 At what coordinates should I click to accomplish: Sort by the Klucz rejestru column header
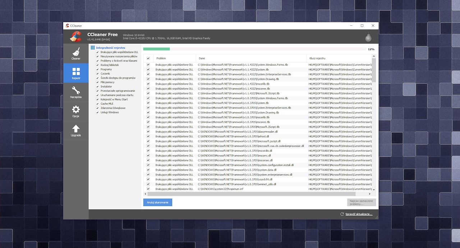(x=339, y=58)
